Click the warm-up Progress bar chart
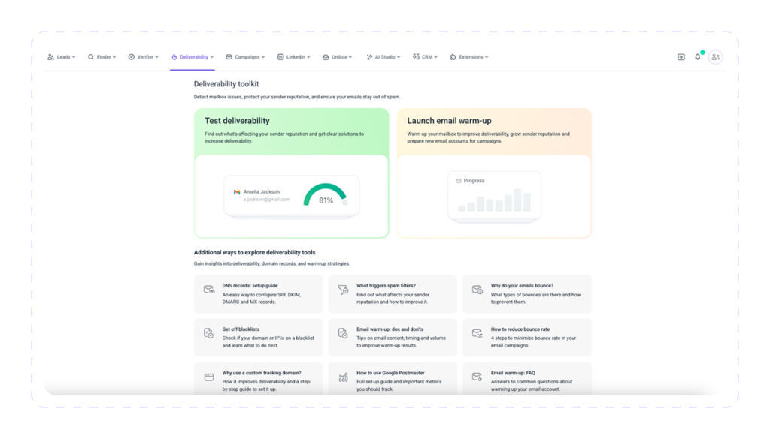 pos(495,200)
